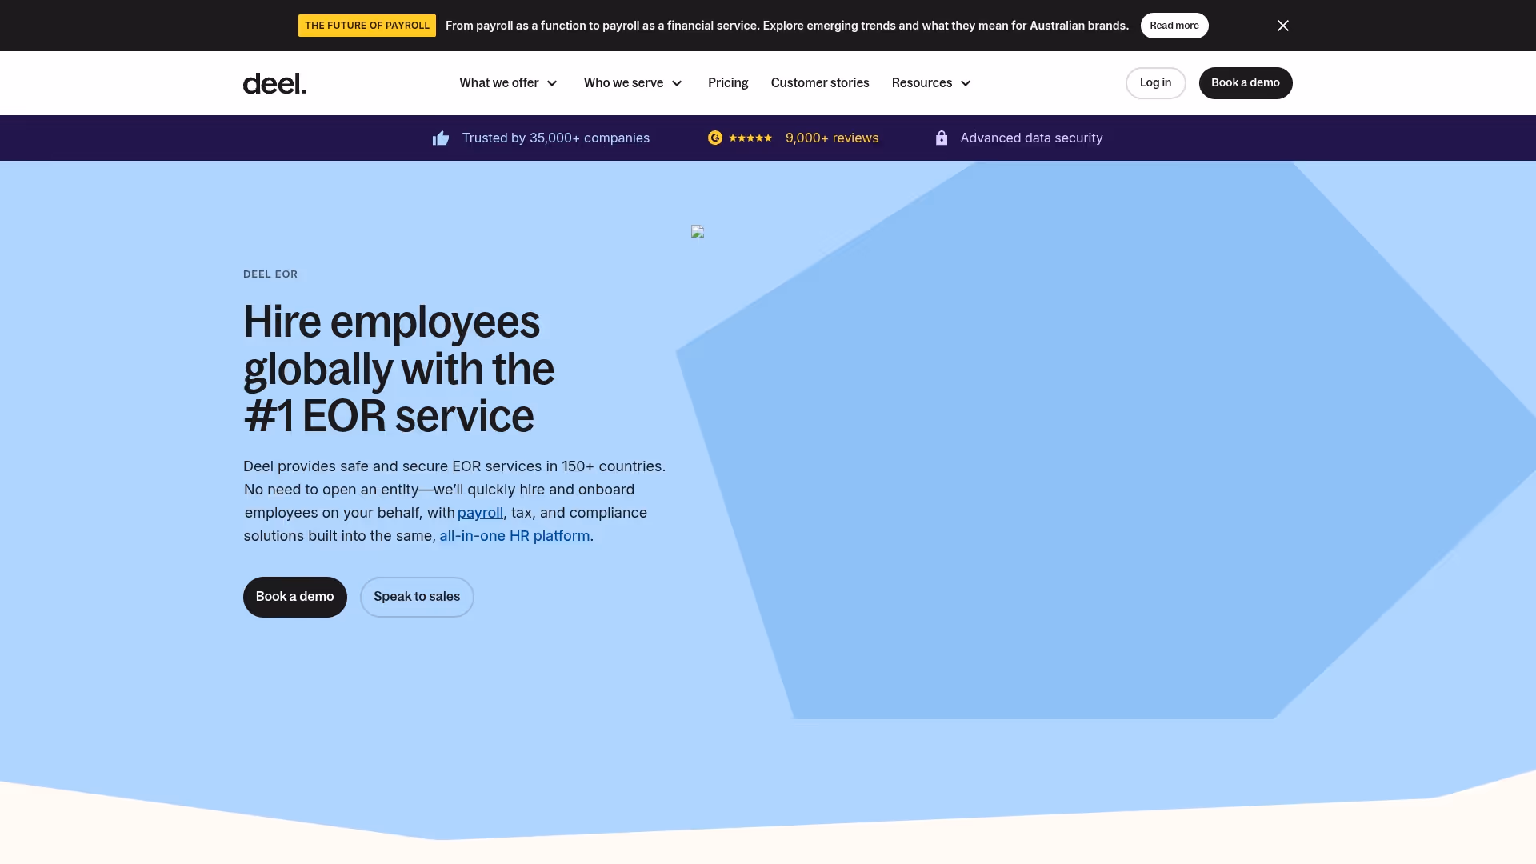
Task: Open the all-in-one HR platform link
Action: (x=514, y=536)
